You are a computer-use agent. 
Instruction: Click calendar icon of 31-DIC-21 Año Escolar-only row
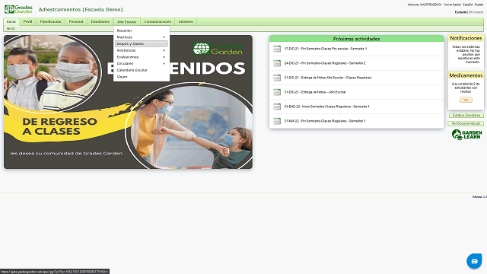point(277,92)
